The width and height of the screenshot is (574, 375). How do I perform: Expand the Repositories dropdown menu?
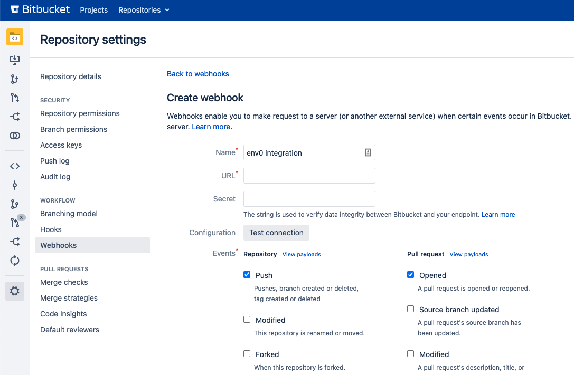[x=144, y=10]
